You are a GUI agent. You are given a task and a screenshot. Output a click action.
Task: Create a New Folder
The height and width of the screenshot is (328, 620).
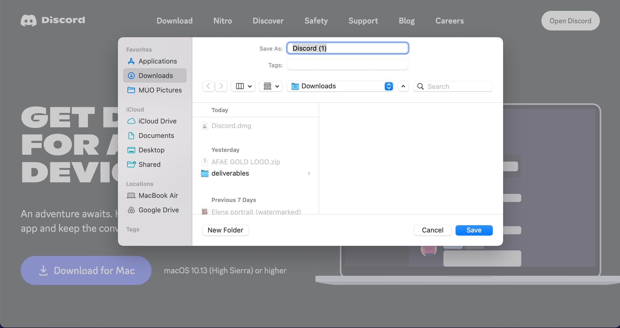(225, 230)
